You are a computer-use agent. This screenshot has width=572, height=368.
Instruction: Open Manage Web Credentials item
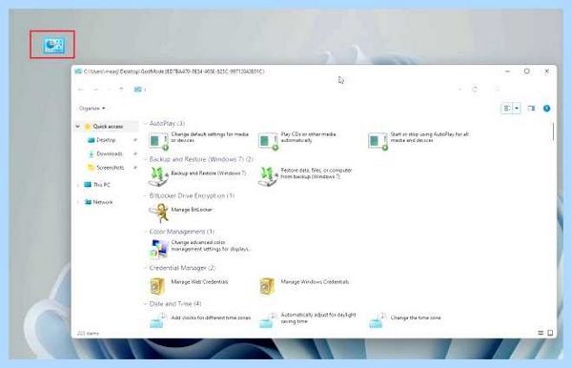[x=189, y=285]
